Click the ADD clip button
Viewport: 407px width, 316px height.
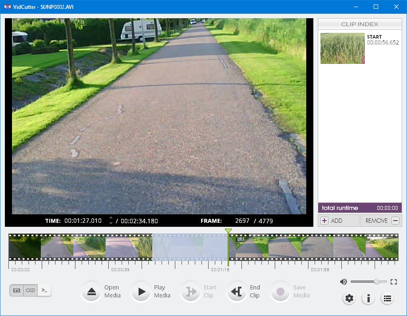(338, 220)
